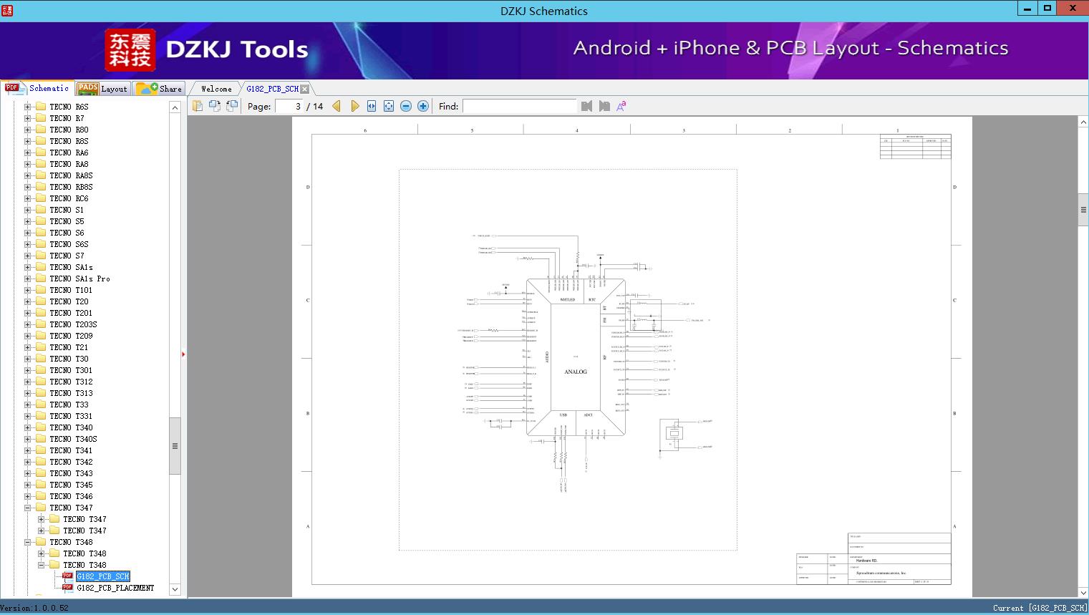Click the Find text field
This screenshot has height=615, width=1089.
519,106
